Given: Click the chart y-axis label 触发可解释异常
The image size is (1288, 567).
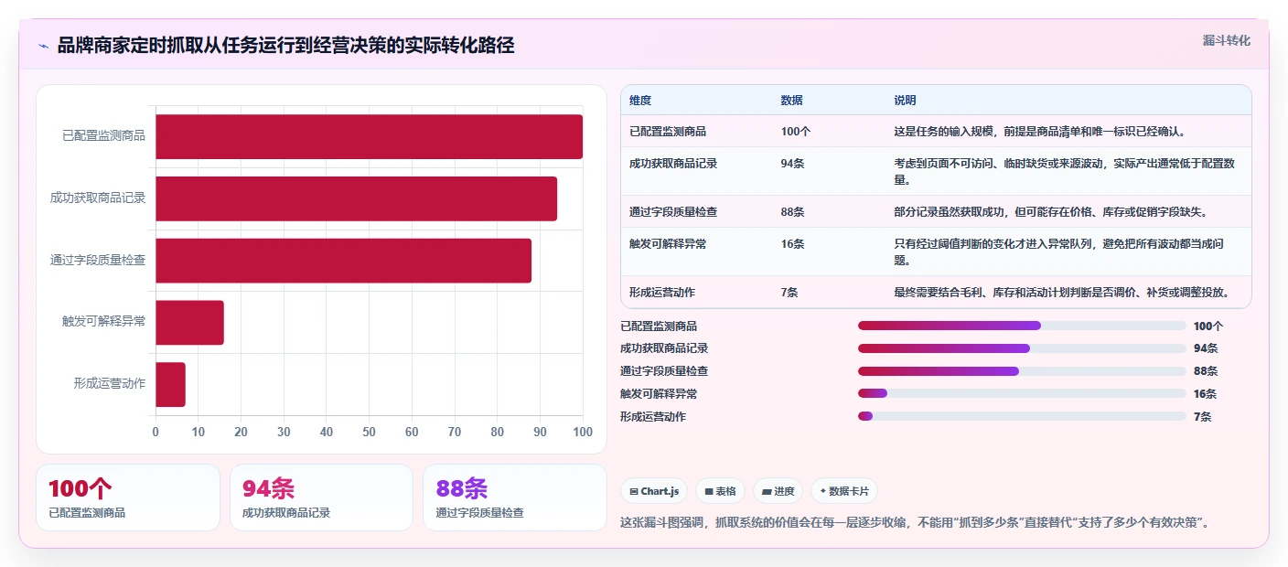Looking at the screenshot, I should tap(103, 322).
